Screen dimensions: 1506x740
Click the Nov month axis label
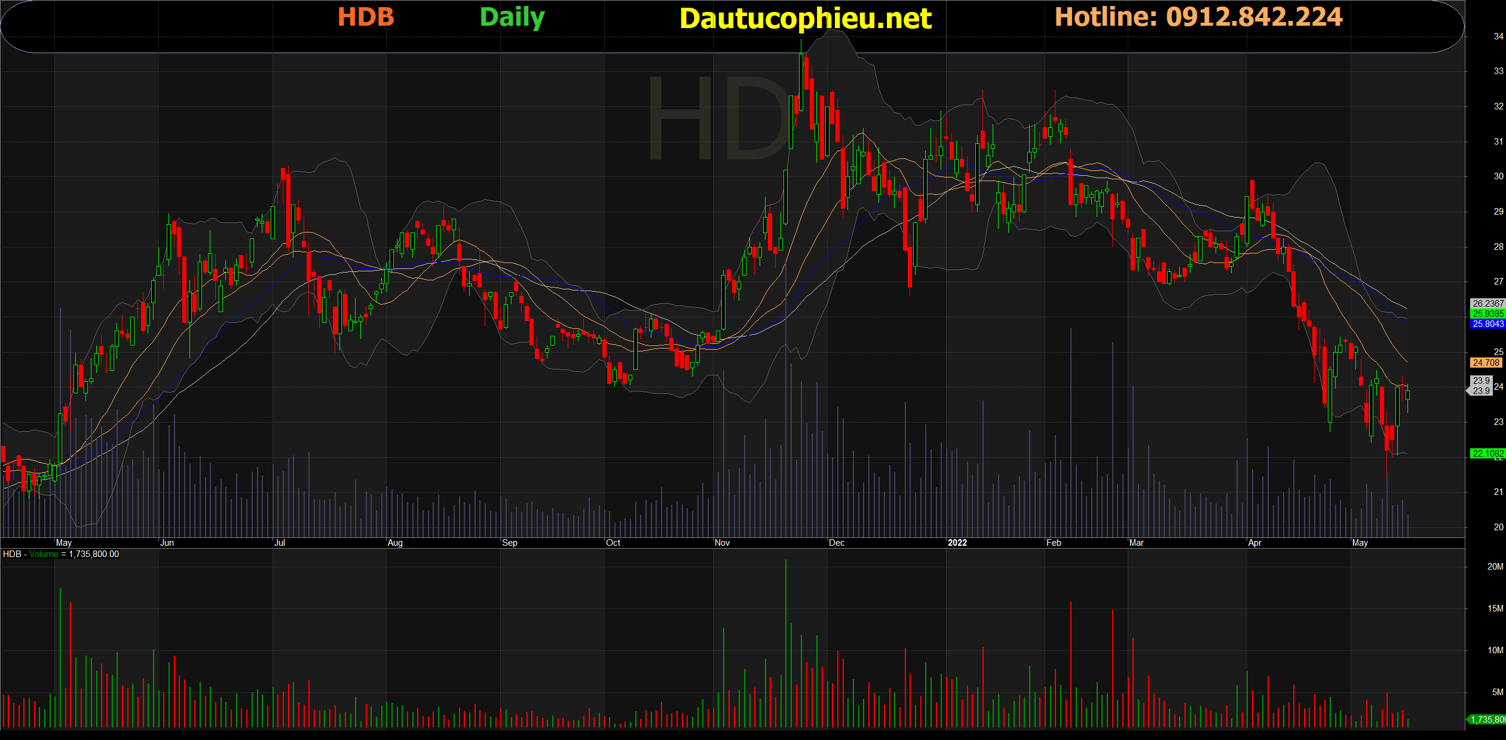click(x=722, y=543)
